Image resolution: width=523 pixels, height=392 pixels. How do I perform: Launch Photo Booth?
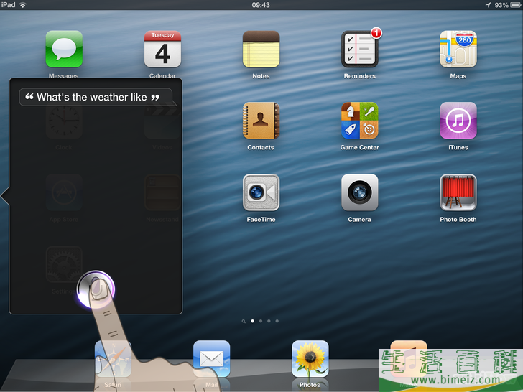458,192
